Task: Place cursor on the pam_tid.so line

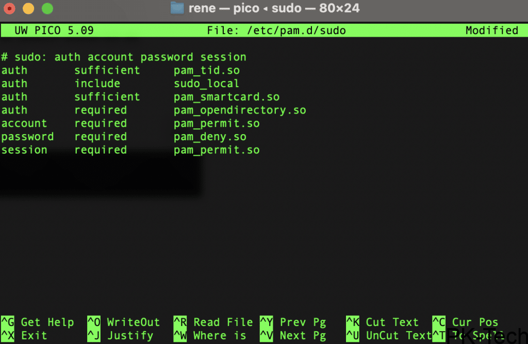Action: pos(206,70)
